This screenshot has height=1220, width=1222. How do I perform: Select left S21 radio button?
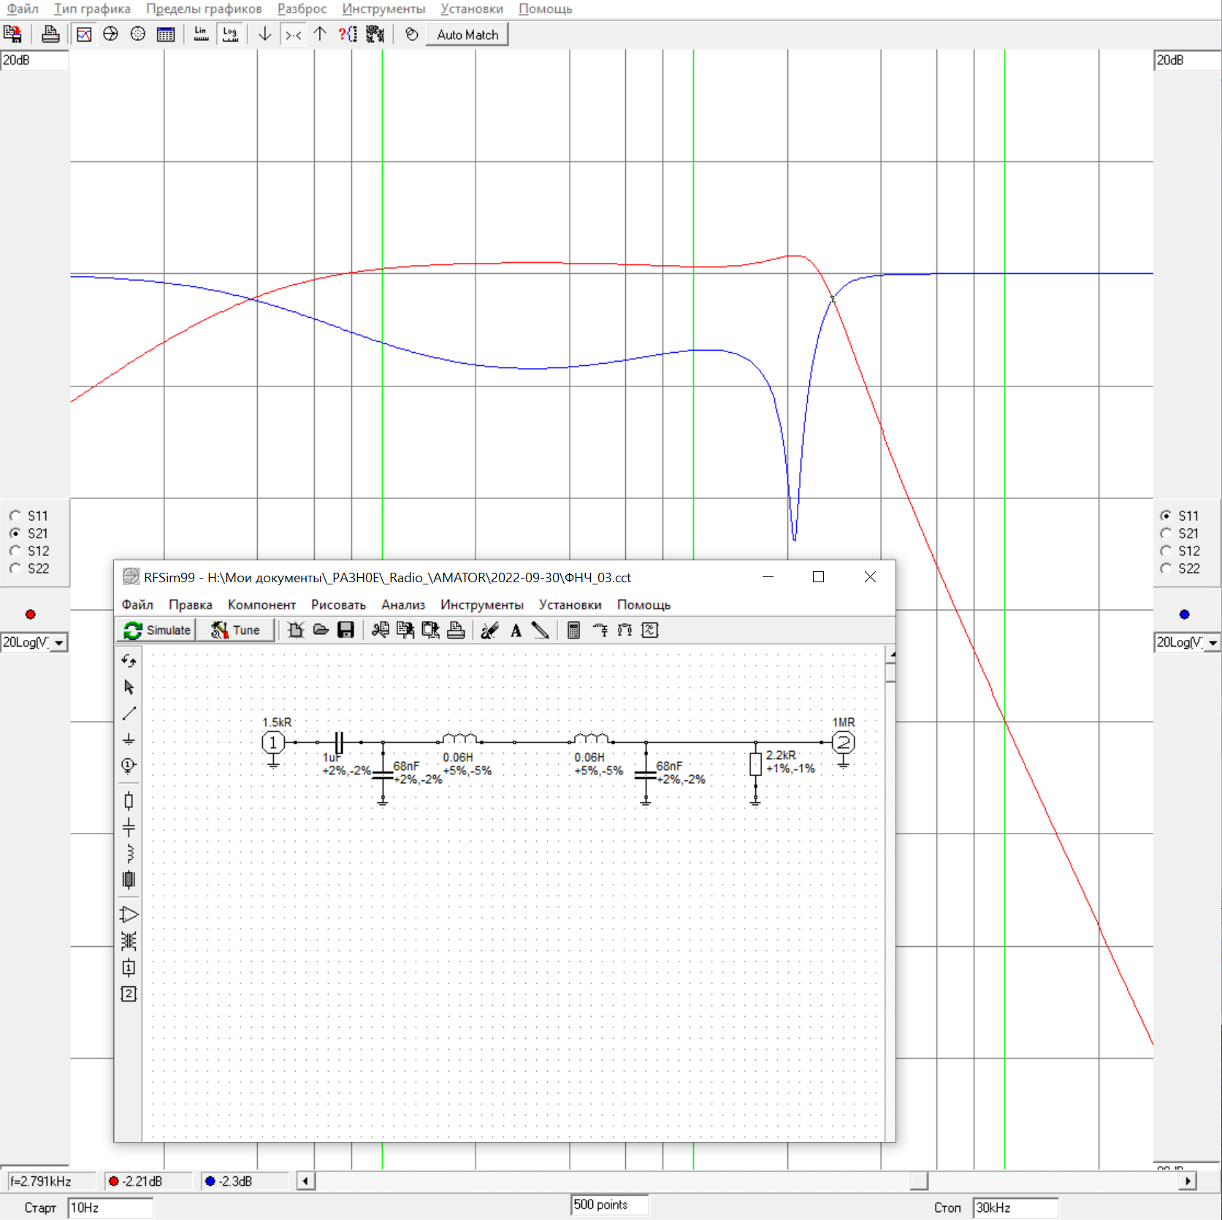[15, 533]
